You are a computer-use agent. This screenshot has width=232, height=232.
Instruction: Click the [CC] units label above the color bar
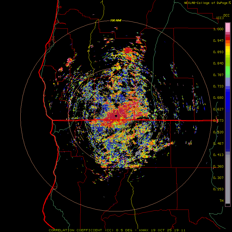pyautogui.click(x=220, y=18)
